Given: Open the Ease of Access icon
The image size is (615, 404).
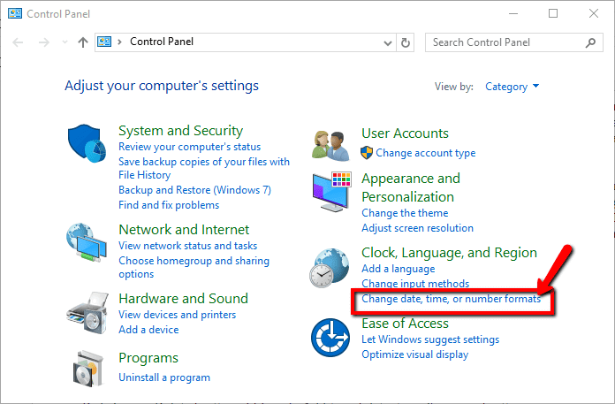Looking at the screenshot, I should pyautogui.click(x=330, y=338).
